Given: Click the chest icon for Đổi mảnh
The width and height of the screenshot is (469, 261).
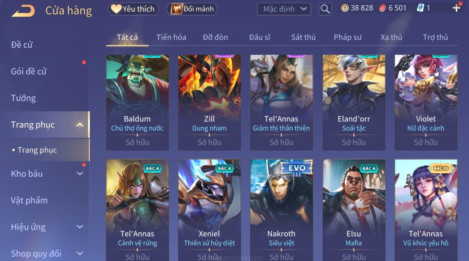Looking at the screenshot, I should coord(176,9).
